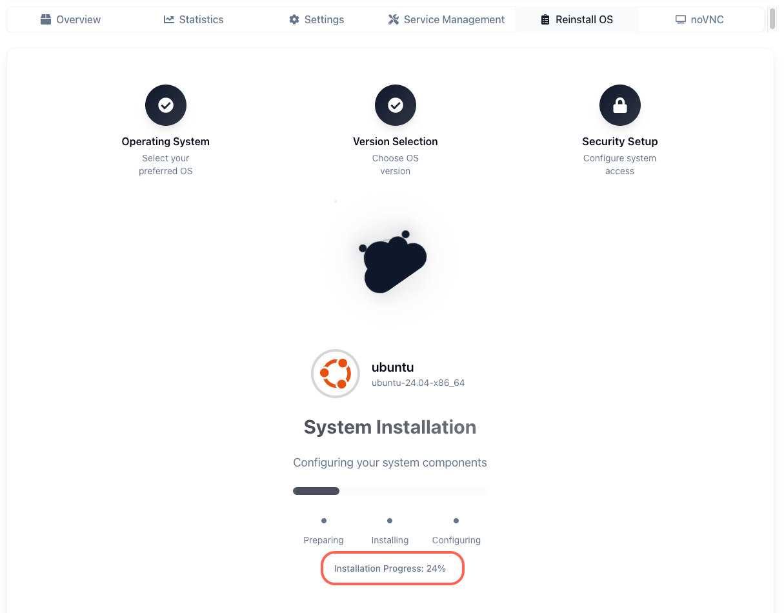Screen dimensions: 784x613
Task: Click the chart icon beside Statistics
Action: tap(169, 19)
